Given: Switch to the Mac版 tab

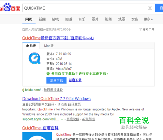Looking at the screenshot, I should tap(49, 46).
